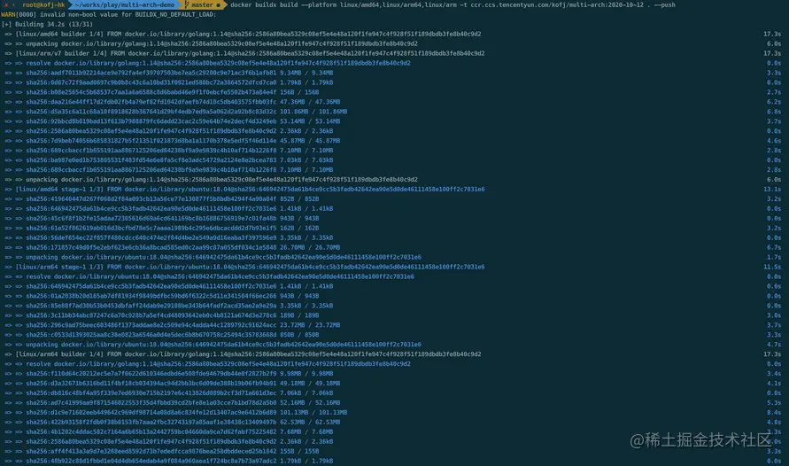Screen dimensions: 789x466
Task: Click the 5.3s duration on the 52.16MB row
Action: point(774,402)
